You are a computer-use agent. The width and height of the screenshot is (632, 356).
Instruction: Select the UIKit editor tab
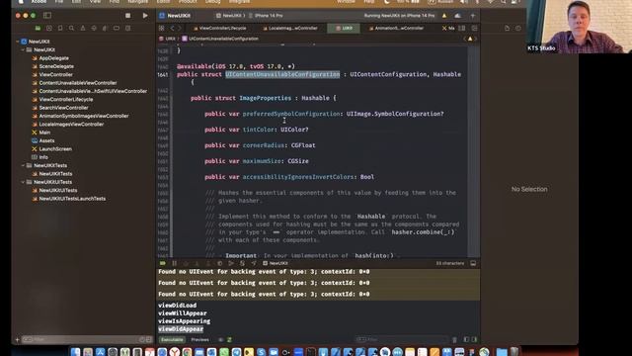(x=344, y=29)
